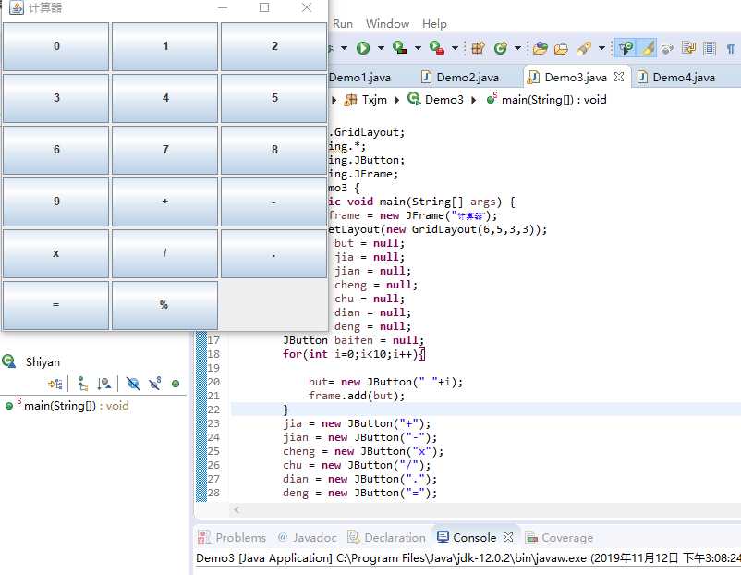
Task: Click the calculator minus button
Action: click(274, 202)
